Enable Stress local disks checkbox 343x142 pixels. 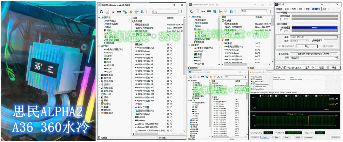254,86
